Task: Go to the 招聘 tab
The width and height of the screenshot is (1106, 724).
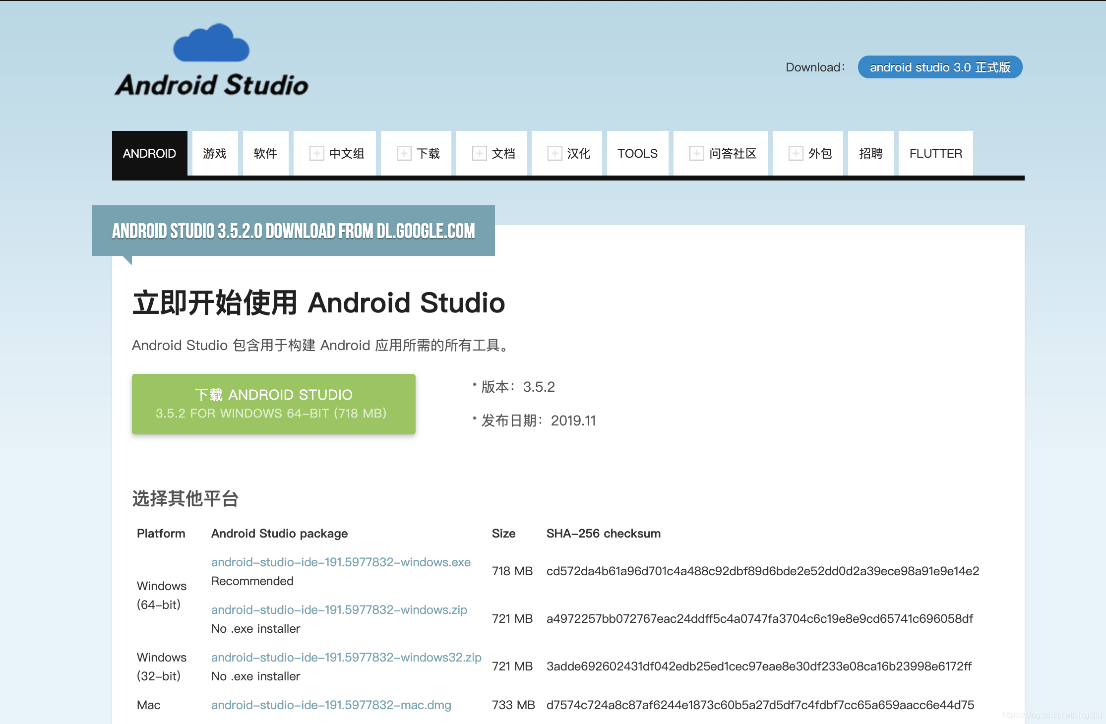Action: (x=870, y=153)
